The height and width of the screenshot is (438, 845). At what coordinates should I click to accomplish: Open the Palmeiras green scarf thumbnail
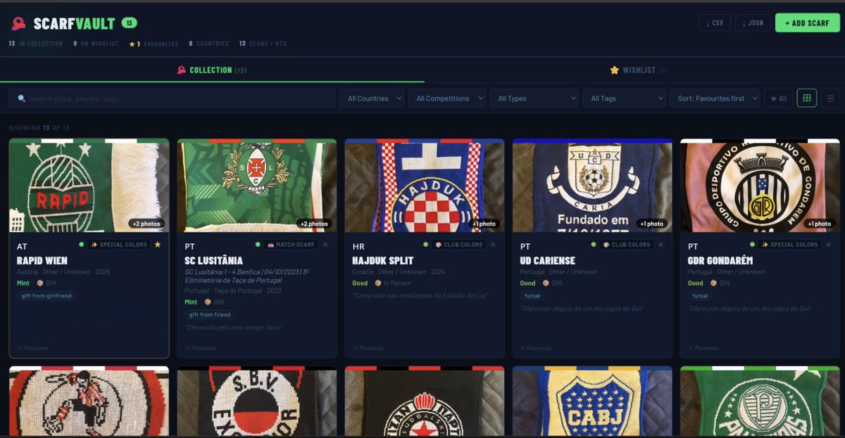click(x=759, y=402)
